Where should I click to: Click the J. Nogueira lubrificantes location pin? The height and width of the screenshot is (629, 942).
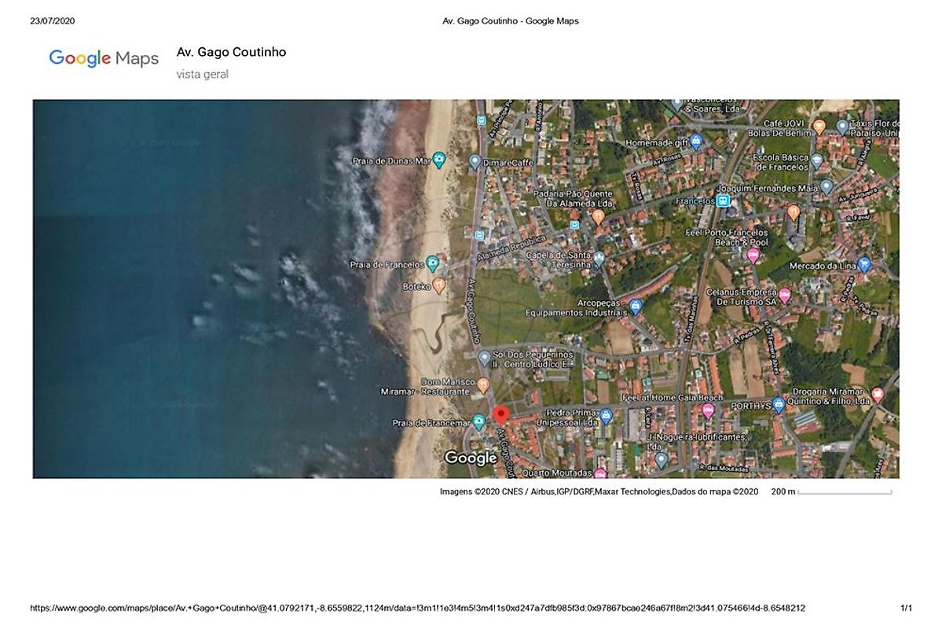(662, 460)
